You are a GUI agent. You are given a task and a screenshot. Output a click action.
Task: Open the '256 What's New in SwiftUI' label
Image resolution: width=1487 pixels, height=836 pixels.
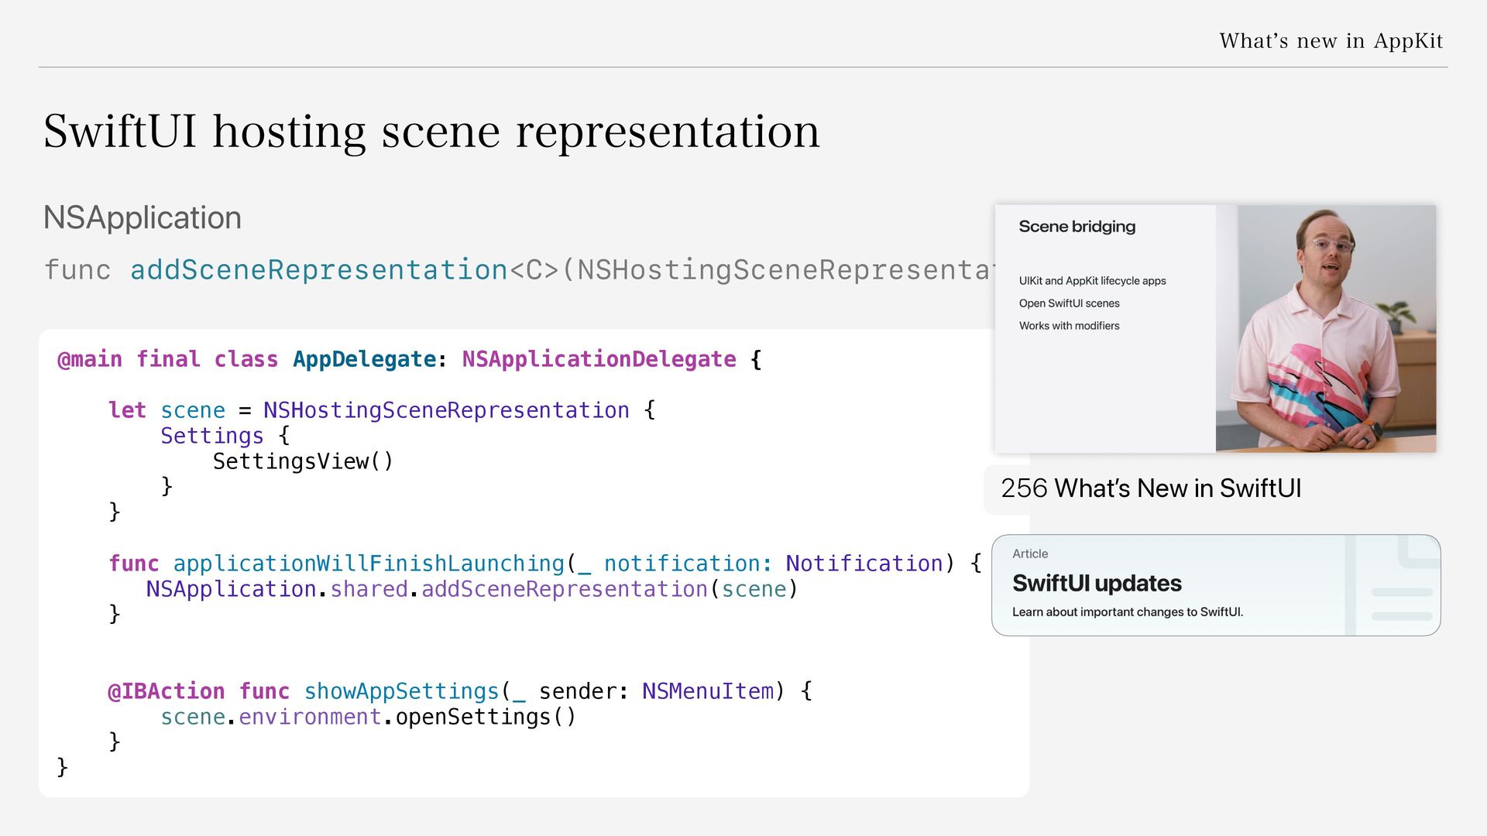click(x=1151, y=488)
